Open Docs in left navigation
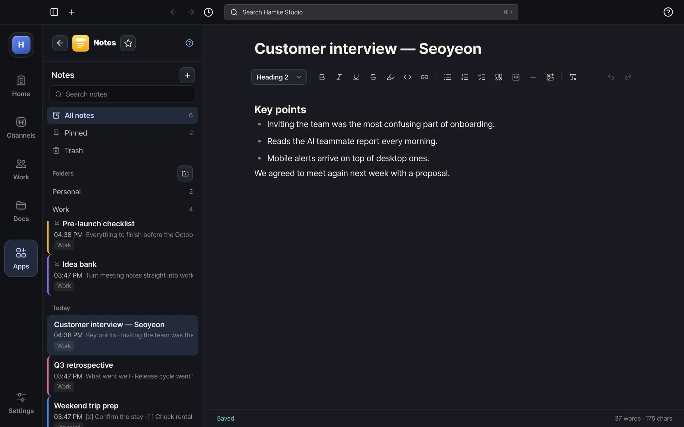Screen dimensions: 684x427 (x=21, y=211)
